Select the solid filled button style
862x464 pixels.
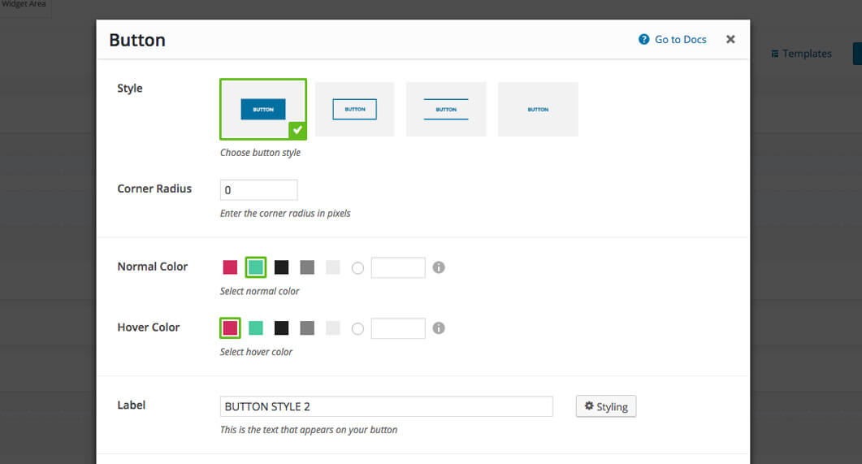click(263, 109)
